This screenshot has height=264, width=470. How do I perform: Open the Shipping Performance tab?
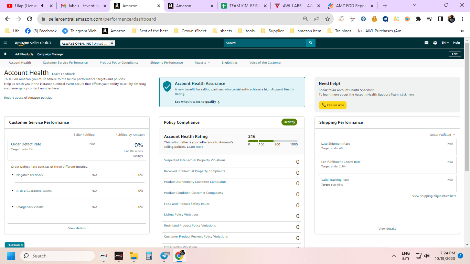click(167, 63)
